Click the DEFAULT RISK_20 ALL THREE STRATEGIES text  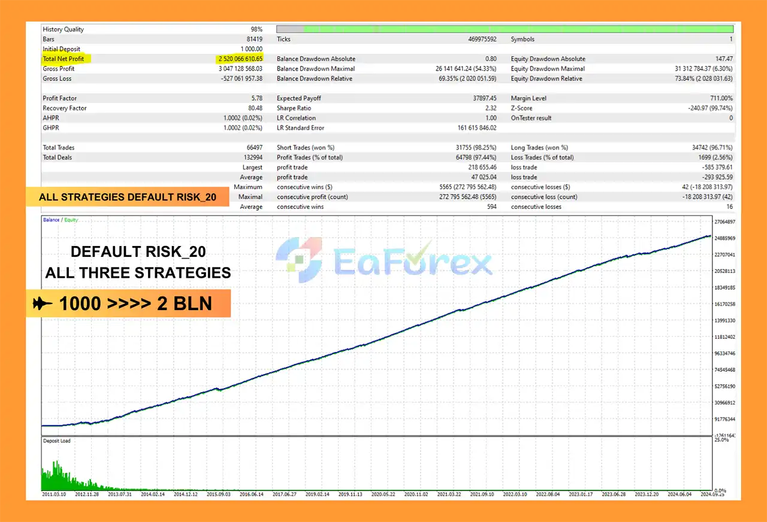tap(138, 263)
